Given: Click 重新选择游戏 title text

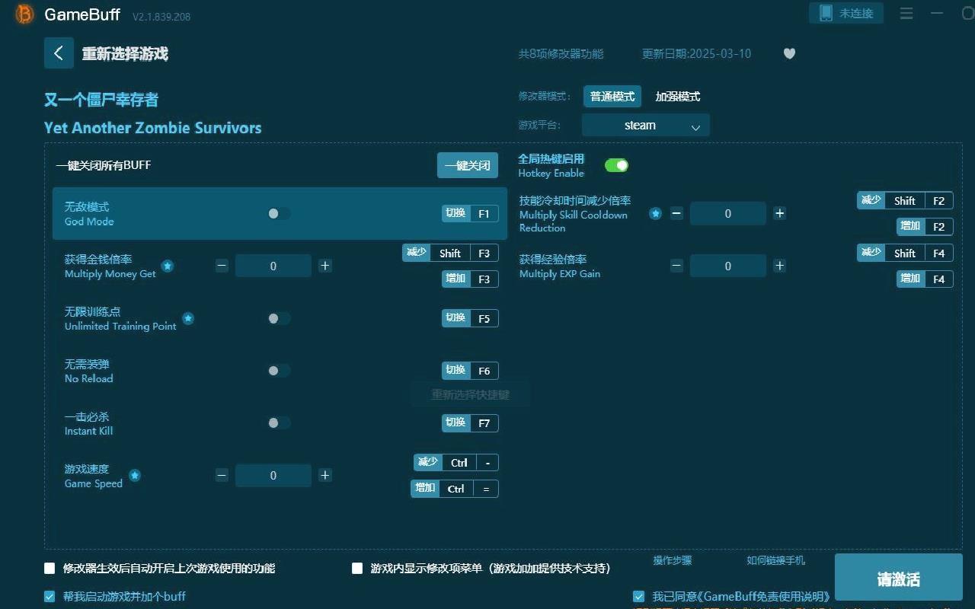Looking at the screenshot, I should [x=125, y=53].
